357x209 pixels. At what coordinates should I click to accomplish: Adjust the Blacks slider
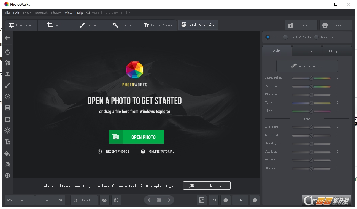coord(311,169)
